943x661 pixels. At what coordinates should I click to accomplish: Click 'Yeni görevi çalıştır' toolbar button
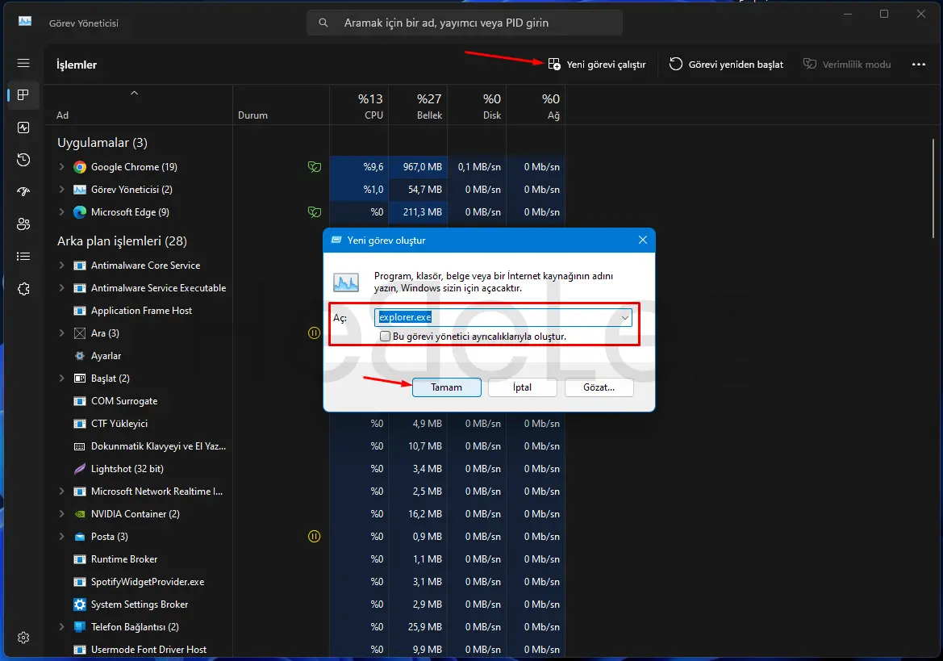tap(597, 65)
